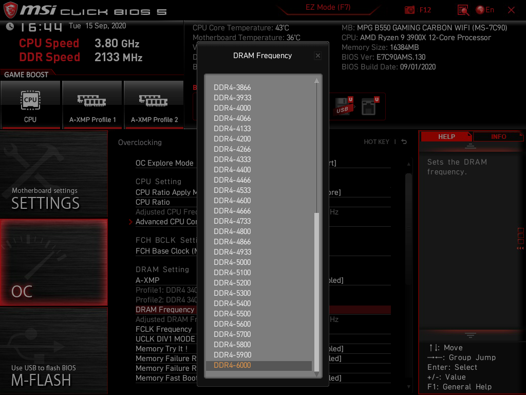Select highlighted DDR4-6000 frequency
This screenshot has height=395, width=526.
tap(259, 366)
